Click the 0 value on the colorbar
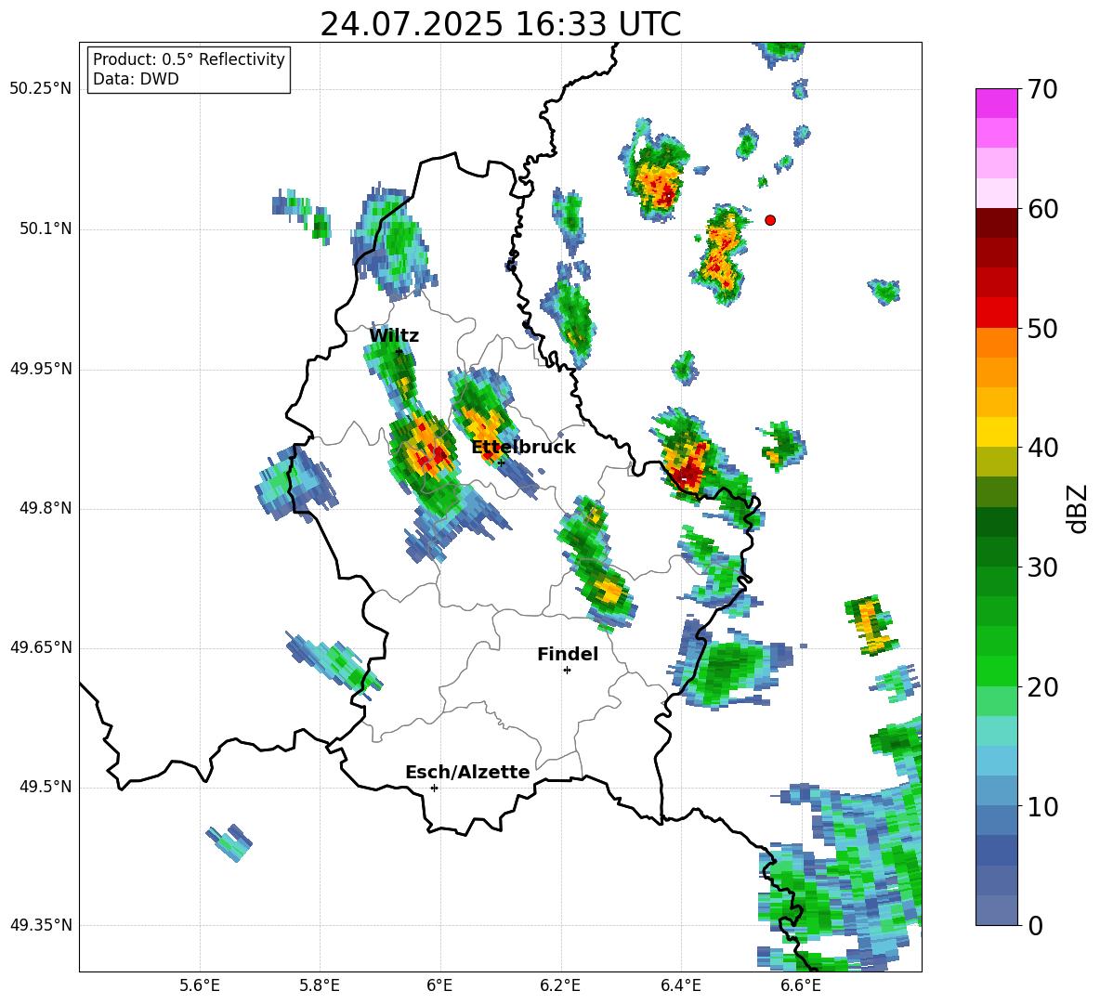 [x=1035, y=925]
